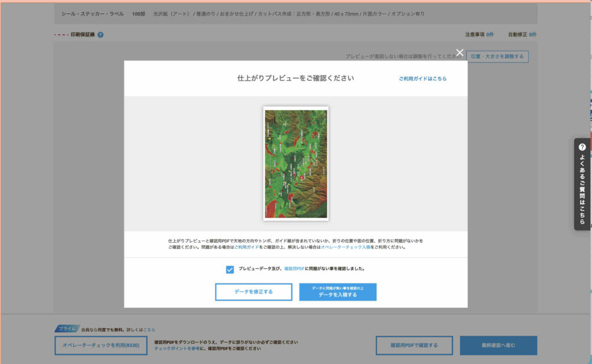This screenshot has height=364, width=592.
Task: Click the question icon on the FAQ side tab
Action: [x=582, y=147]
